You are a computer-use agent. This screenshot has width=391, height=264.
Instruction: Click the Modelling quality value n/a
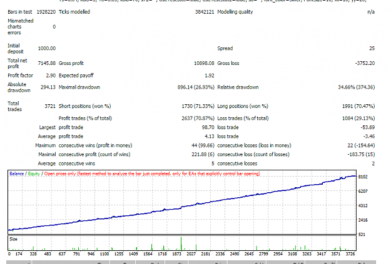click(371, 12)
